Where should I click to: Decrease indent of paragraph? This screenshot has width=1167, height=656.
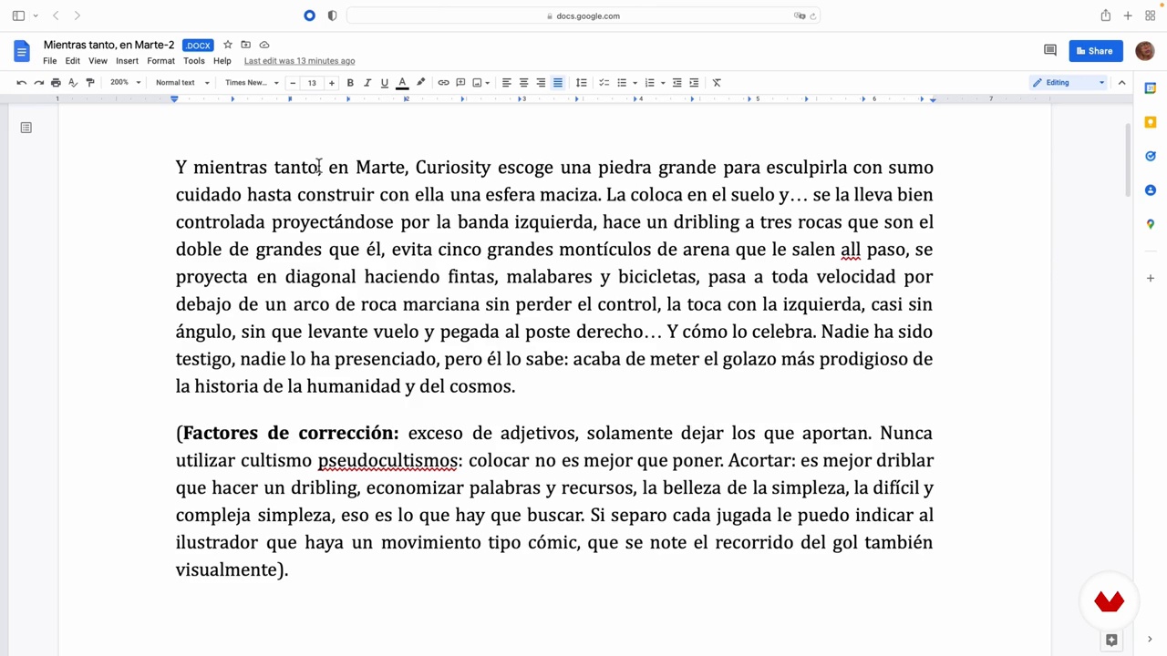[x=676, y=83]
